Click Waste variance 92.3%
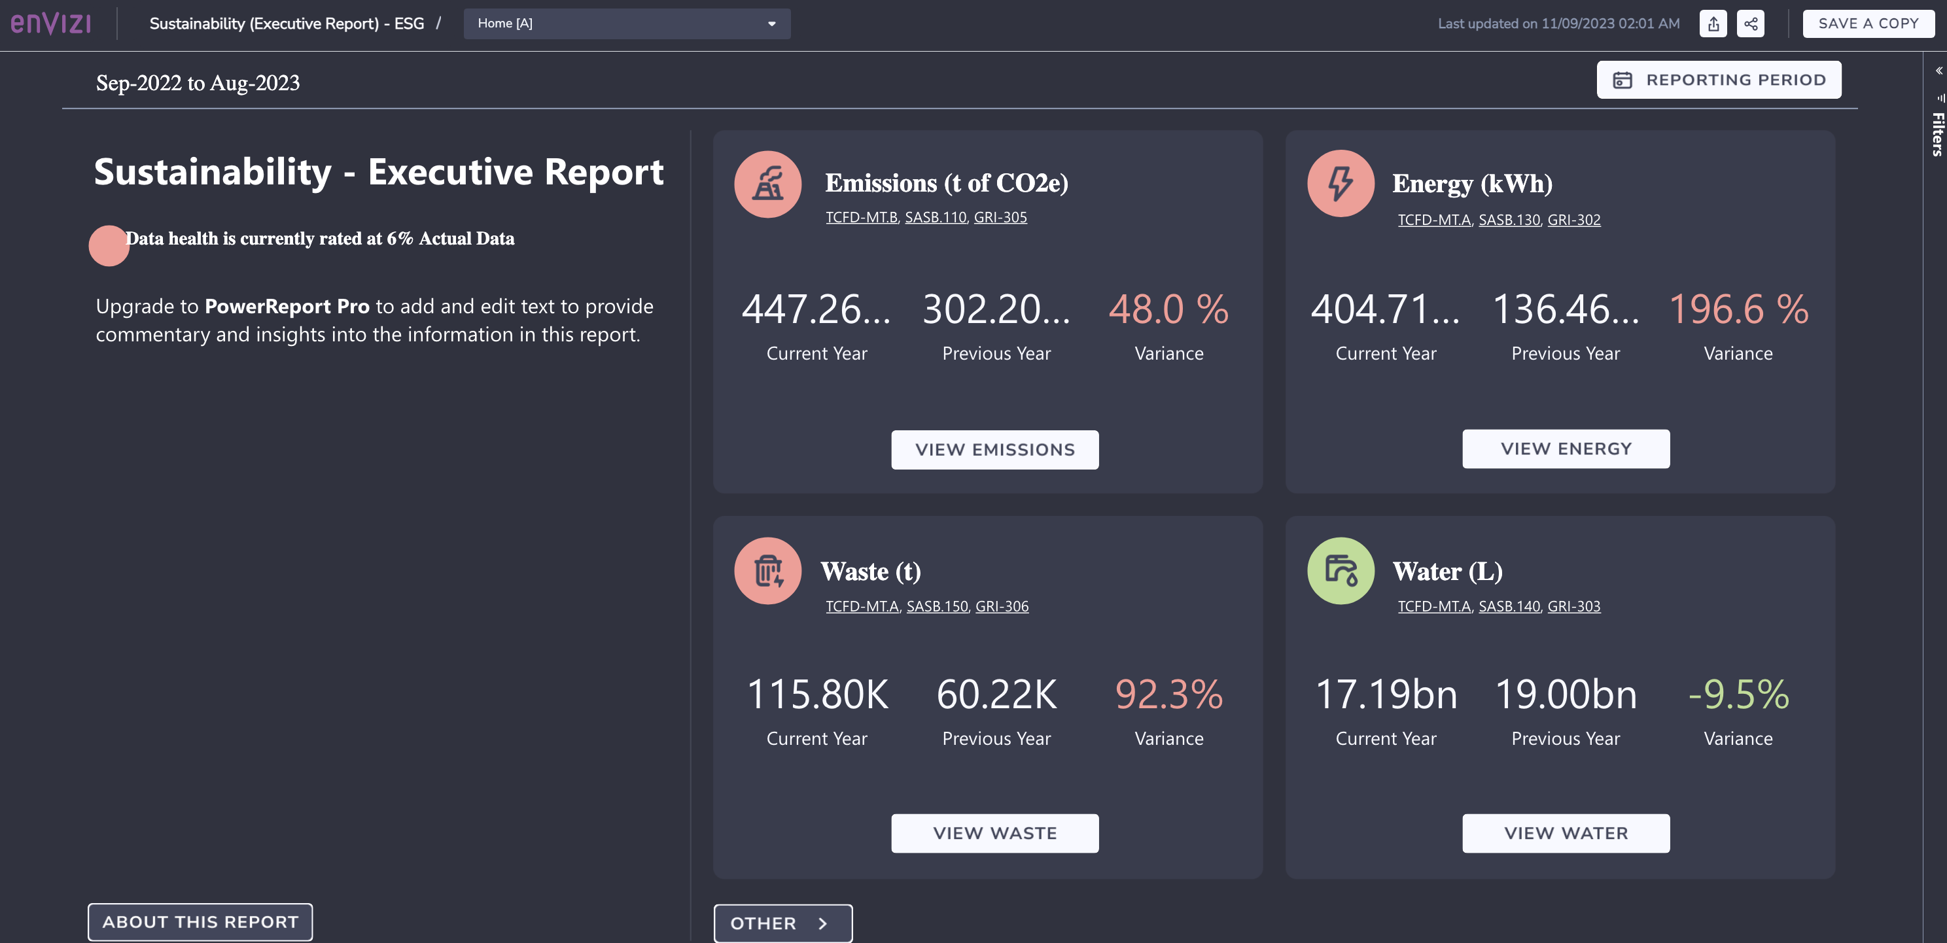This screenshot has width=1947, height=943. (x=1168, y=694)
